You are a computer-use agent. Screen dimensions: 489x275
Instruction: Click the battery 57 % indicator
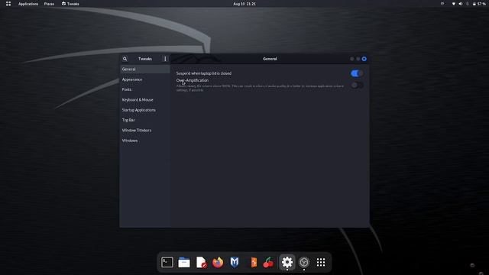[479, 4]
